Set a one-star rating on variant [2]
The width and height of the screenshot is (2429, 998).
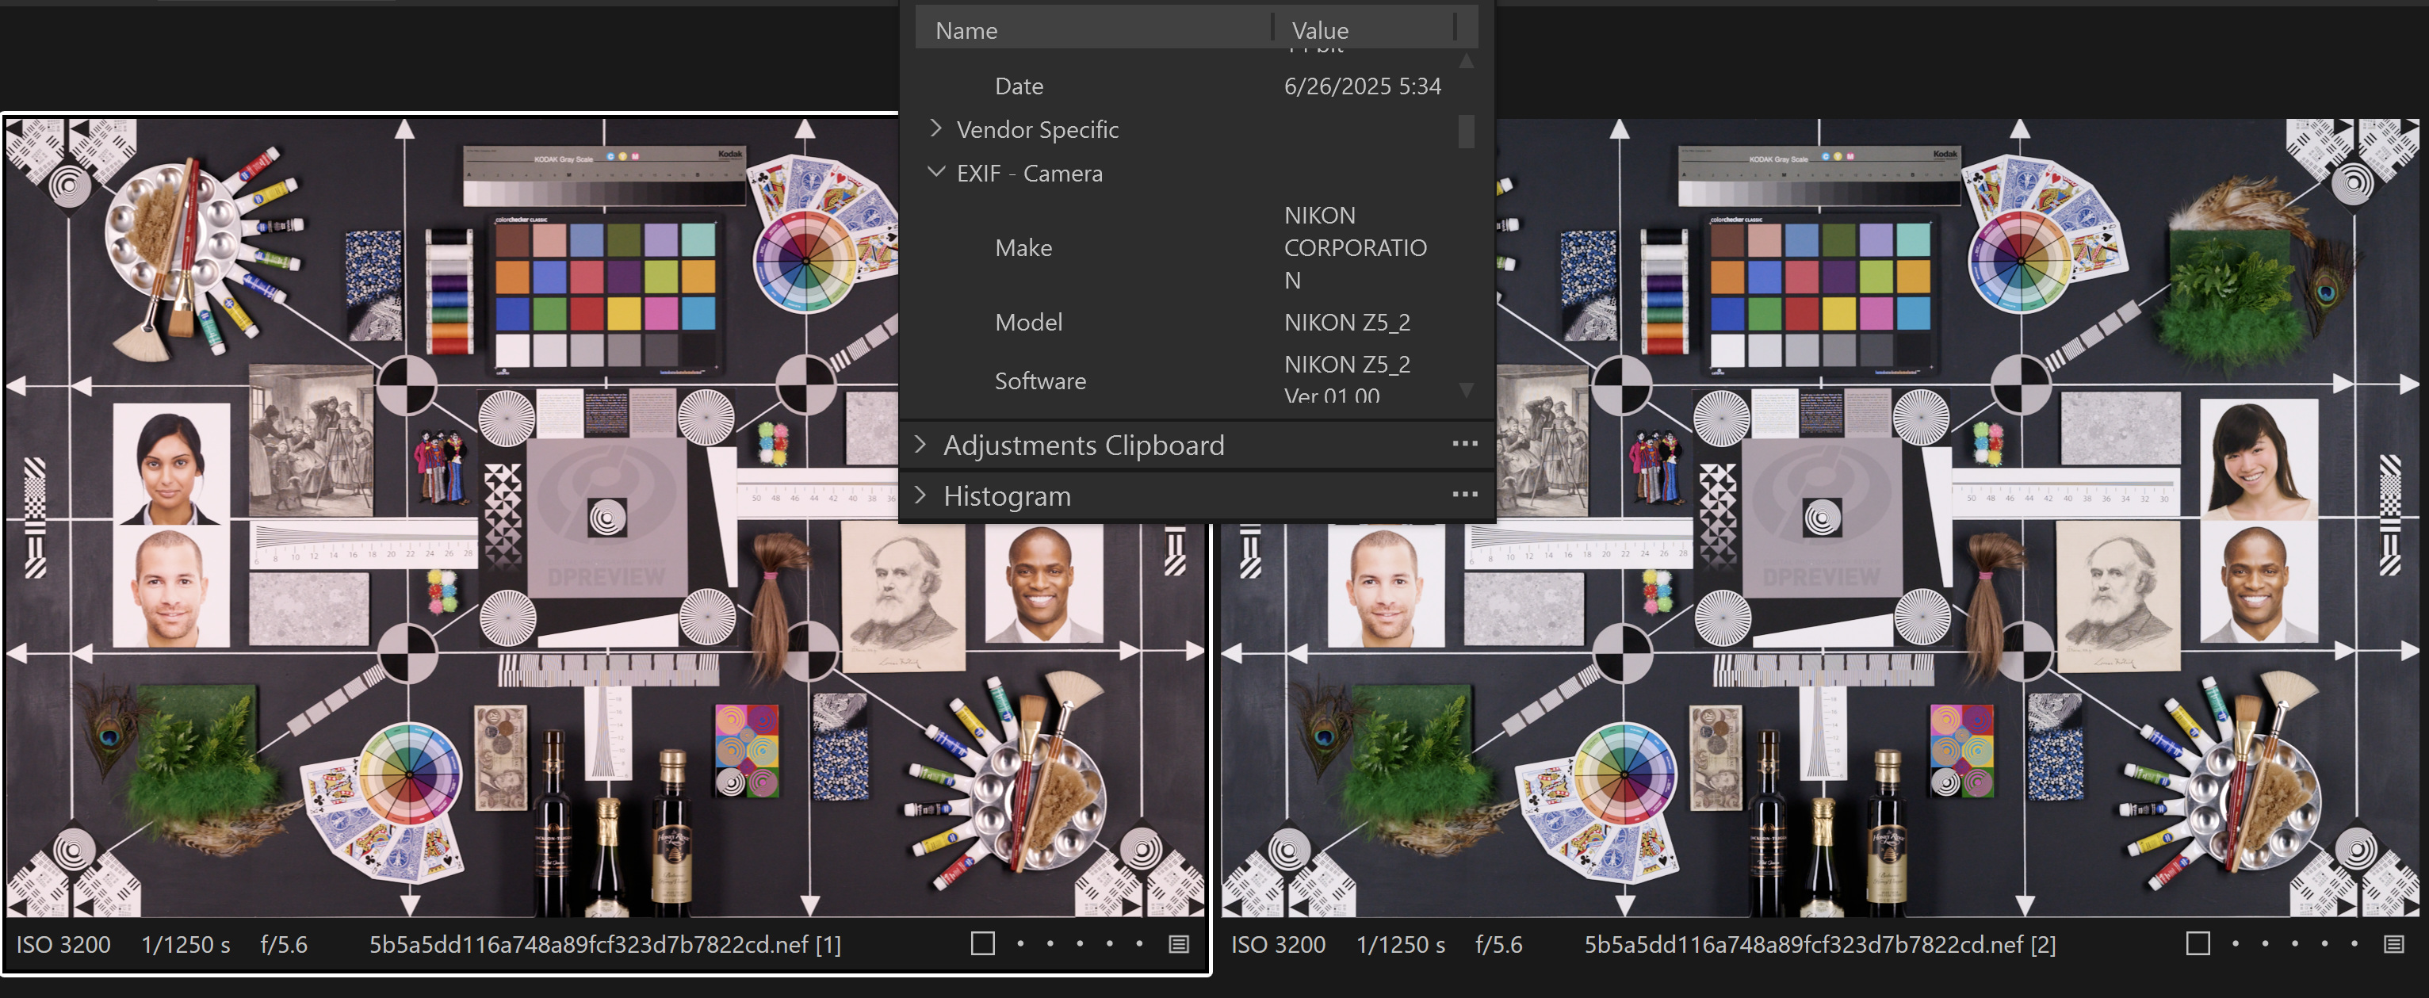pyautogui.click(x=2235, y=943)
